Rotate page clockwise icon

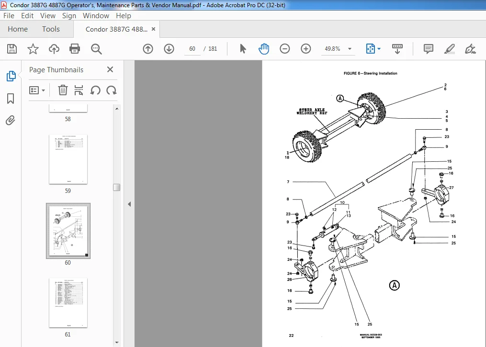111,90
